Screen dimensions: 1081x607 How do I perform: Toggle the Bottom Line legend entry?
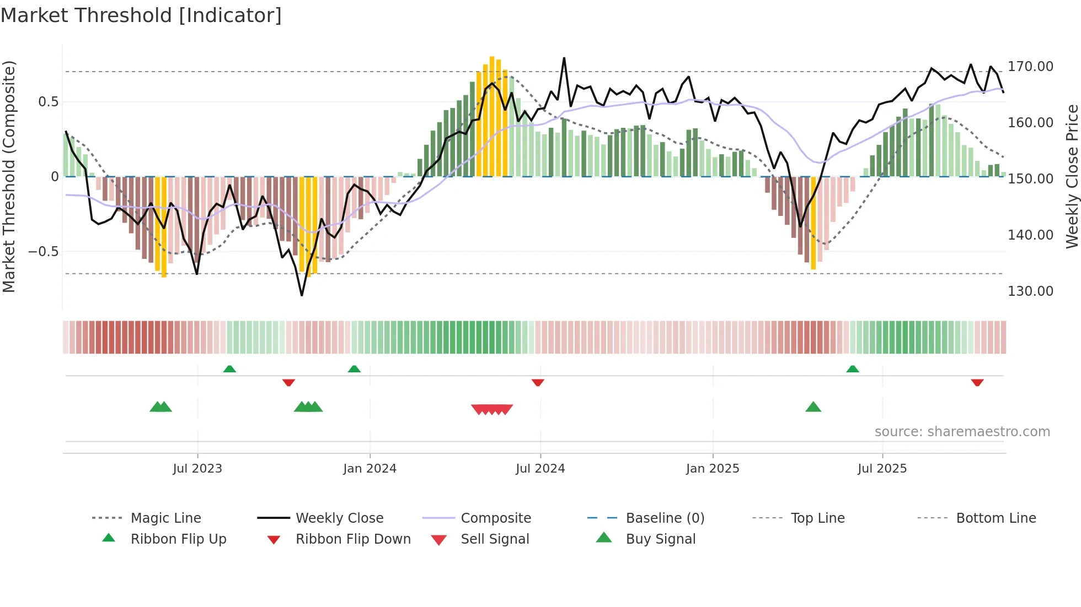coord(996,518)
